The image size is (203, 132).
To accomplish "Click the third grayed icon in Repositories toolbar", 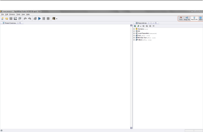I will [x=150, y=26].
